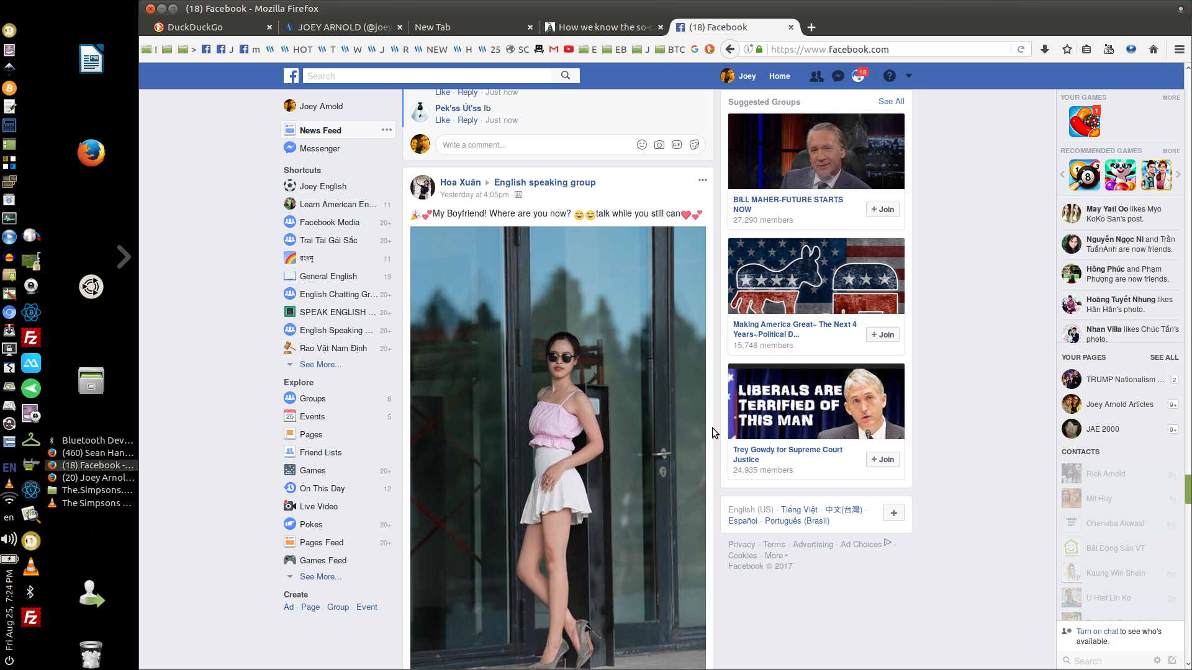This screenshot has width=1192, height=670.
Task: Join Making America Great group
Action: point(882,334)
